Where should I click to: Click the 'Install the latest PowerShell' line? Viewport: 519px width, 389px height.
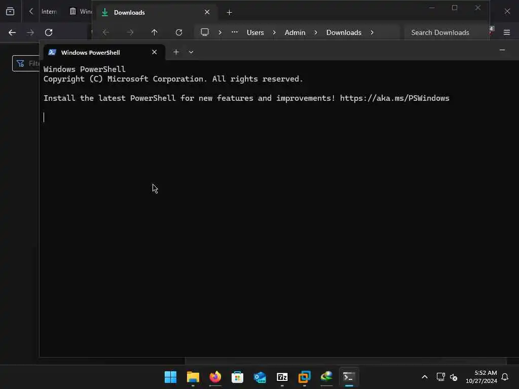(246, 98)
